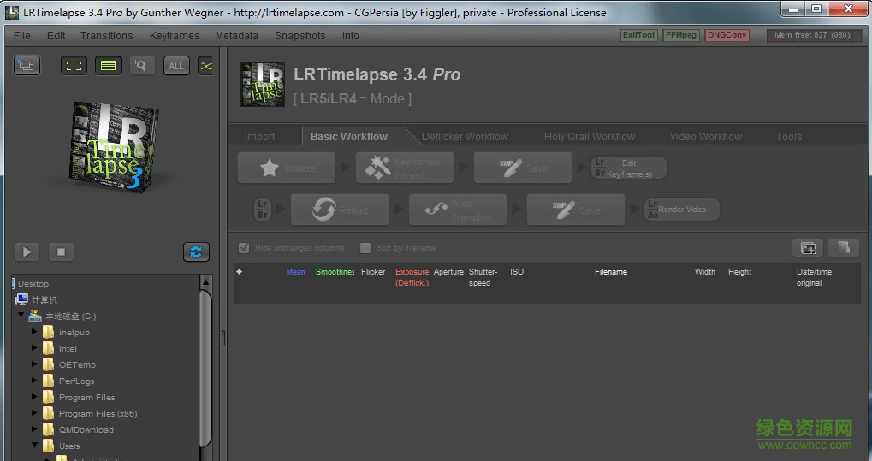
Task: Click the Filename column header
Action: point(611,272)
